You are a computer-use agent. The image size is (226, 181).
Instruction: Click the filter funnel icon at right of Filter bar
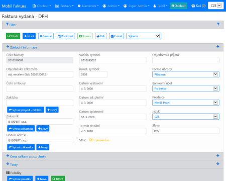pos(218,24)
